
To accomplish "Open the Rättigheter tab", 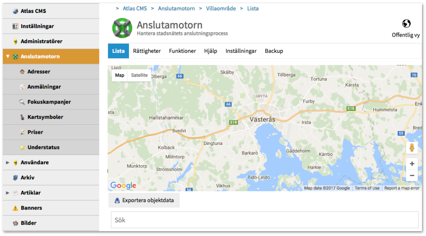I will [x=147, y=51].
